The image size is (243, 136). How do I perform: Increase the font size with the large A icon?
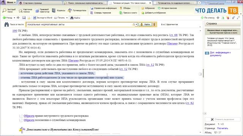(233, 18)
